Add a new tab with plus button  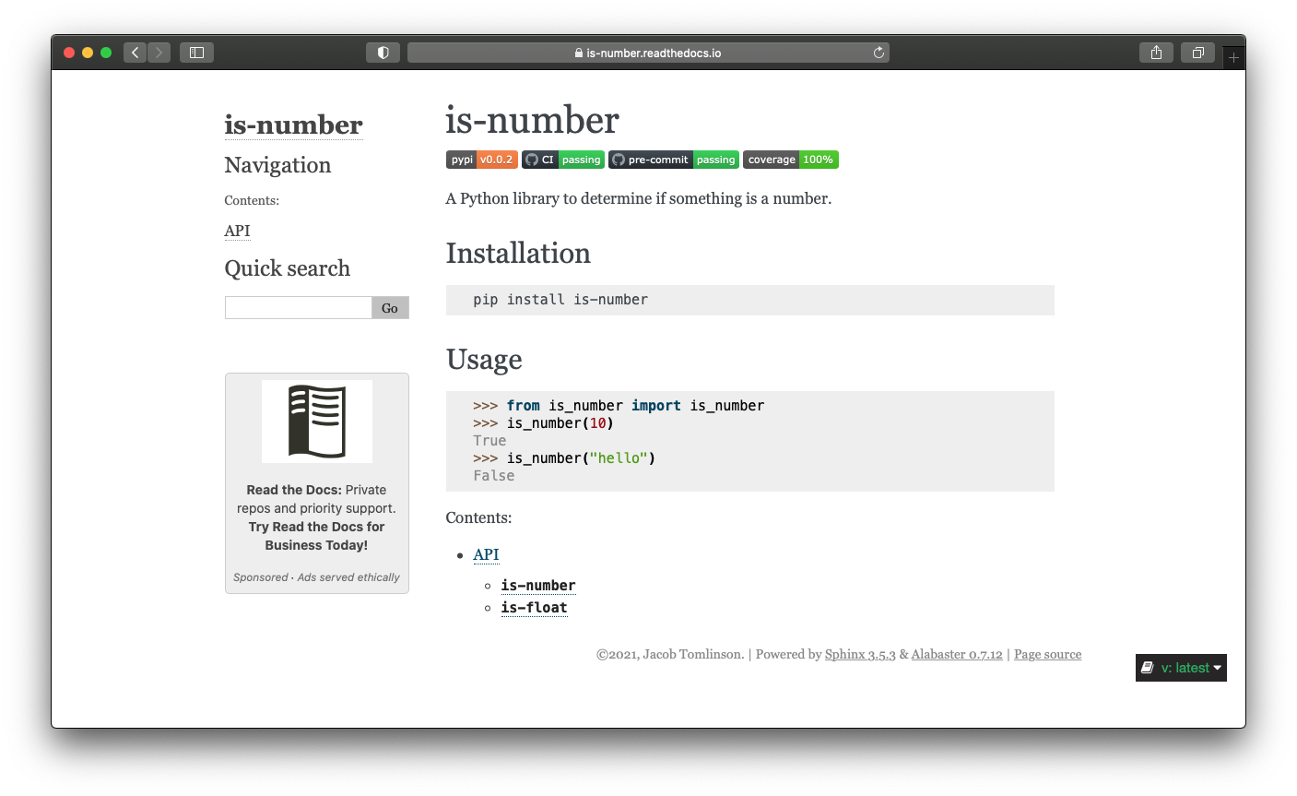point(1233,57)
